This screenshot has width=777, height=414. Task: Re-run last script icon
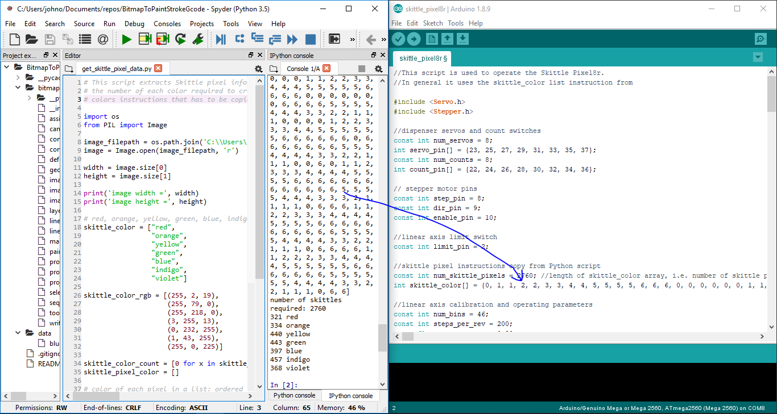(x=180, y=39)
